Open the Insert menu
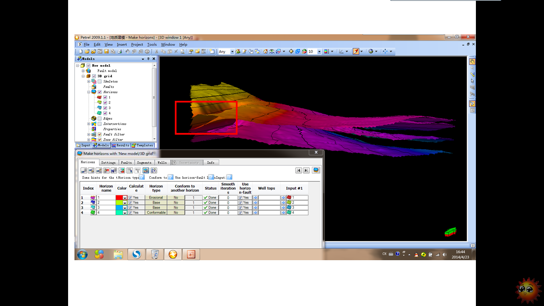The image size is (544, 306). [x=122, y=45]
